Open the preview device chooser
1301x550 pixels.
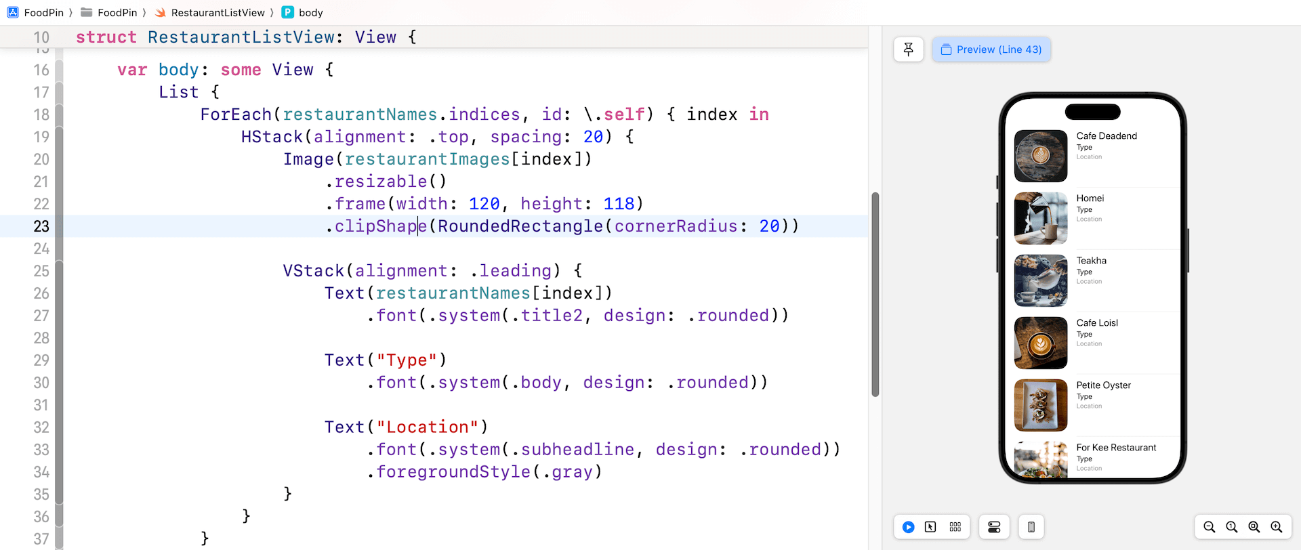1031,527
